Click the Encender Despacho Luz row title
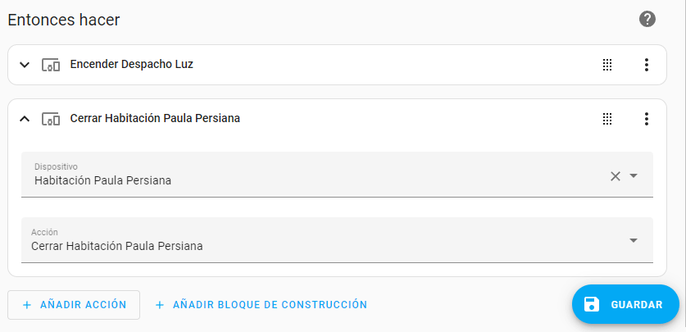Image resolution: width=686 pixels, height=332 pixels. pyautogui.click(x=132, y=65)
